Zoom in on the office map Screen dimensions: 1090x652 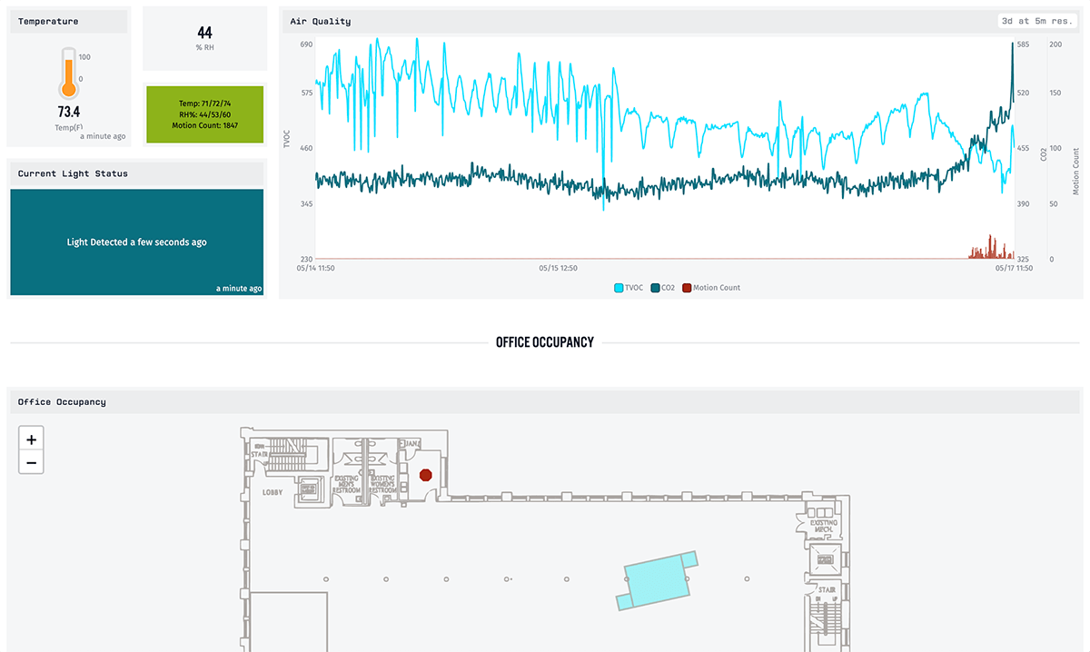(32, 440)
